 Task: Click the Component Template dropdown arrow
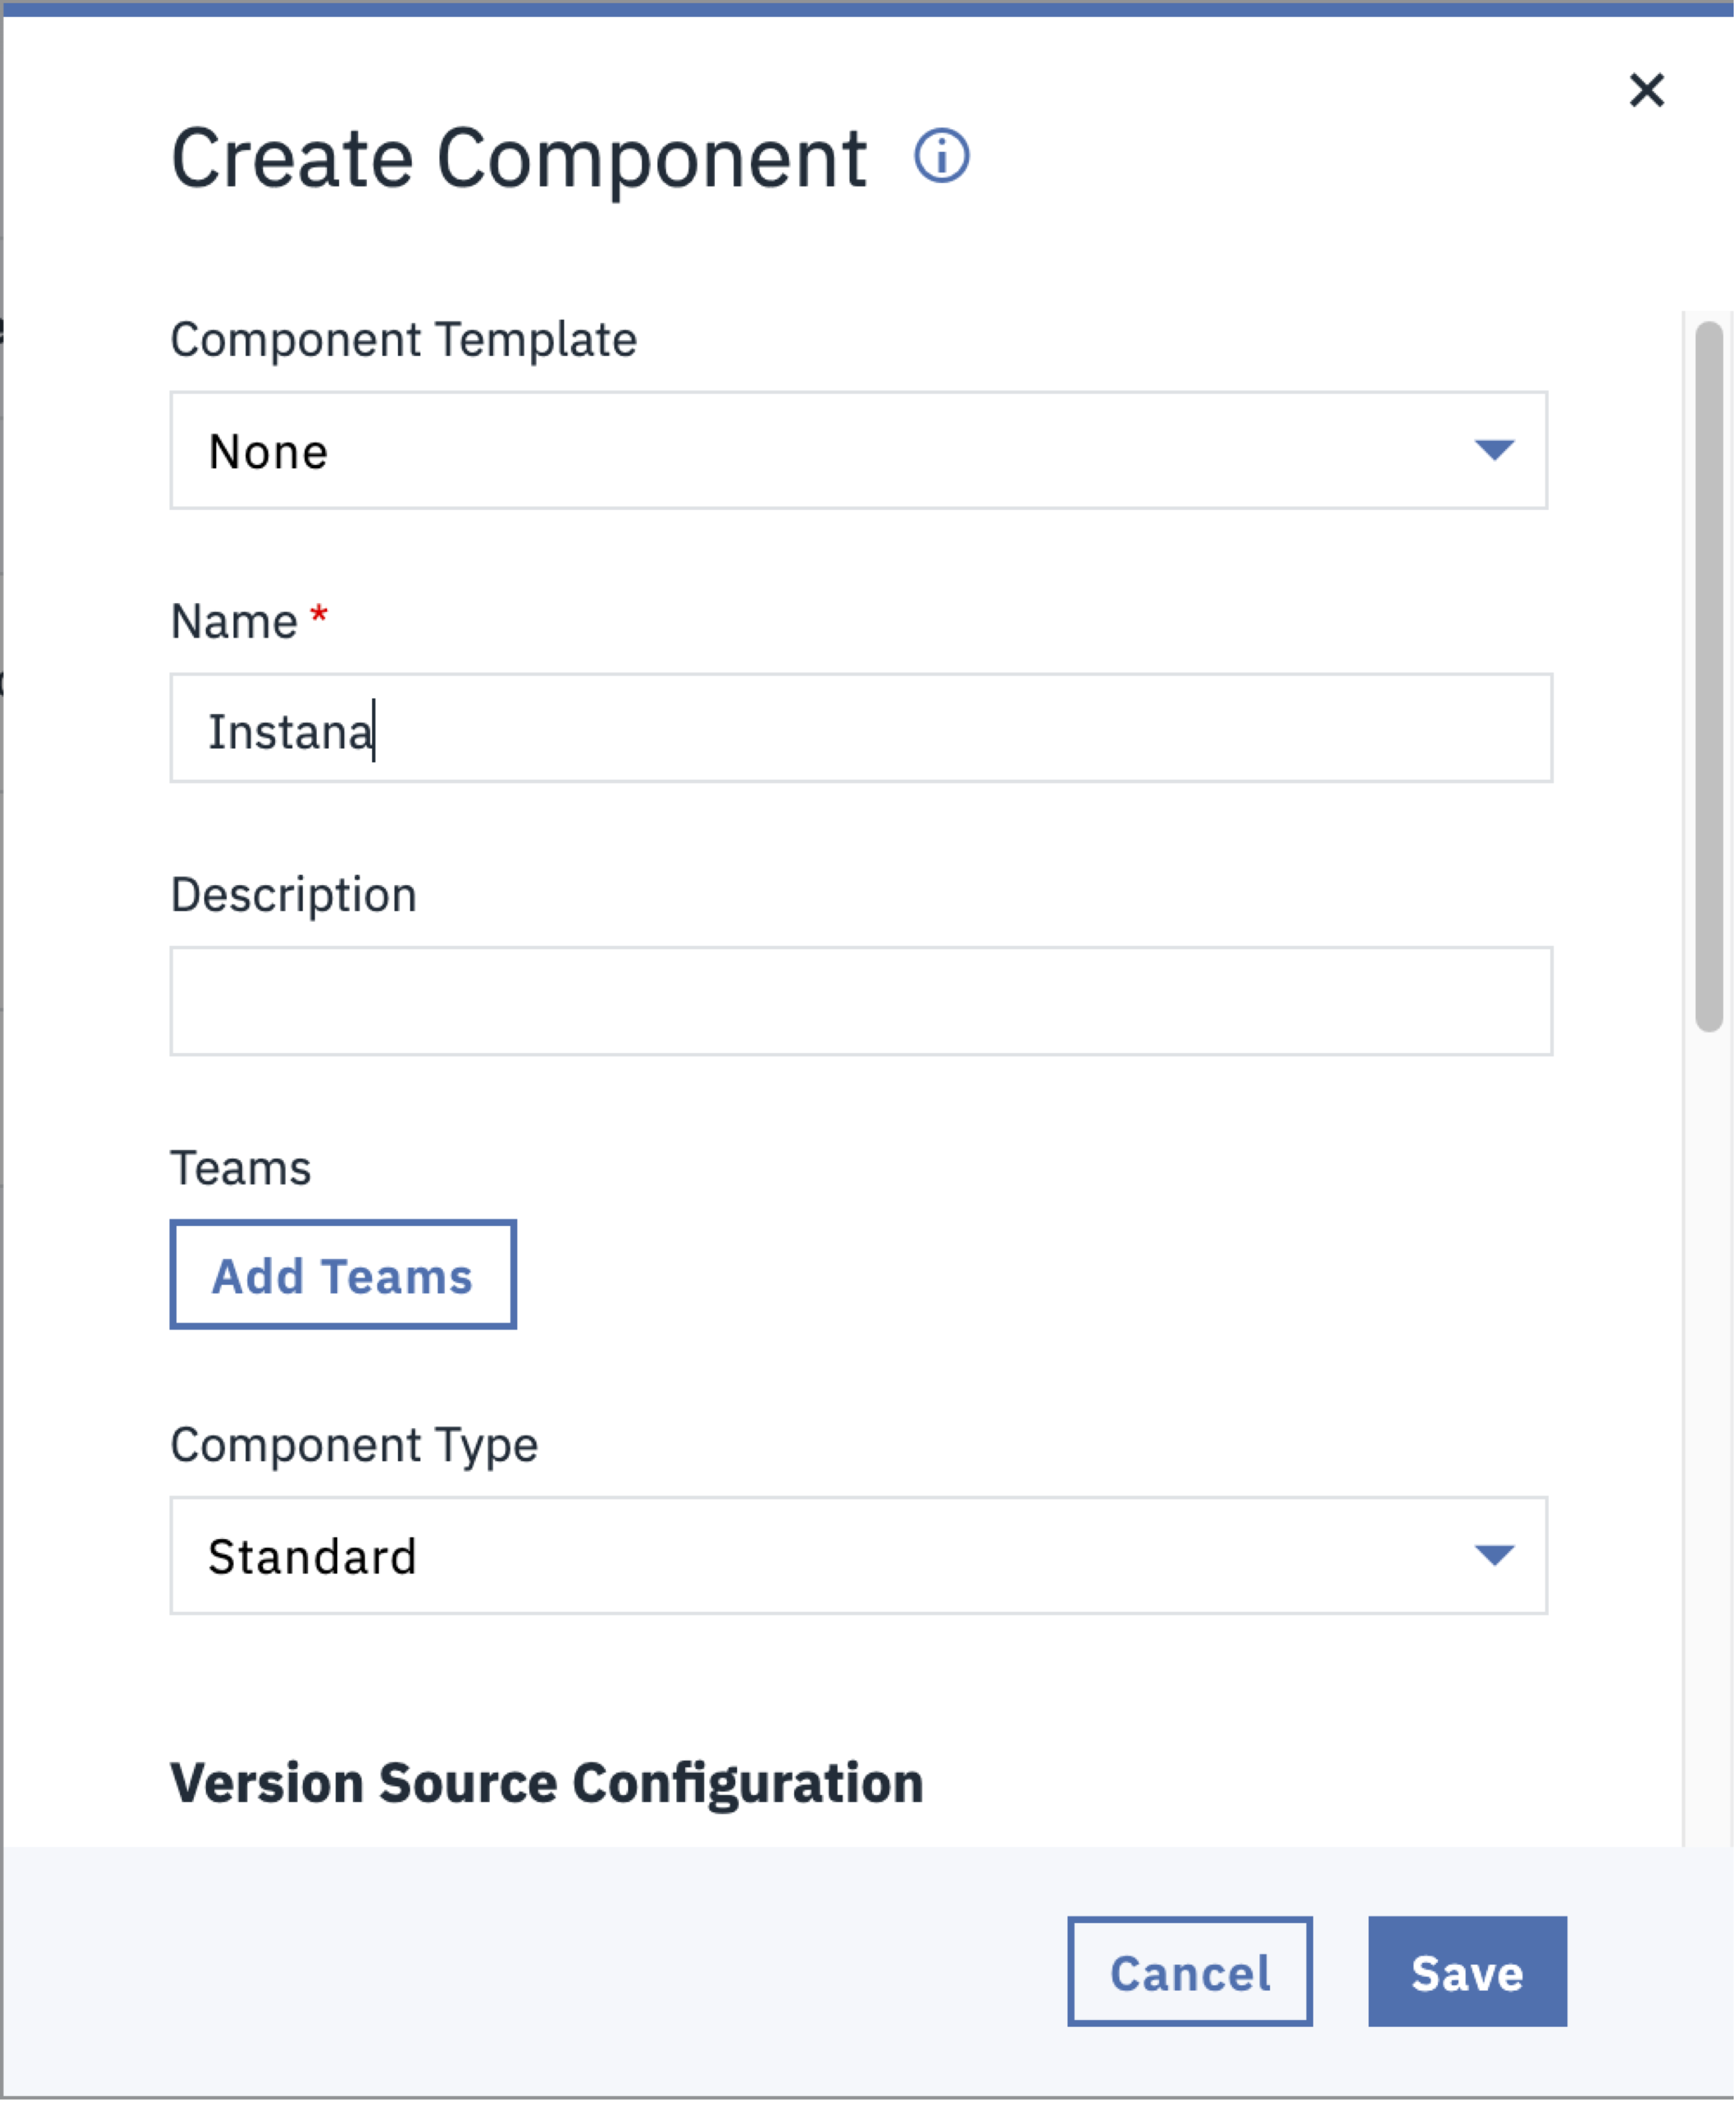point(1491,450)
